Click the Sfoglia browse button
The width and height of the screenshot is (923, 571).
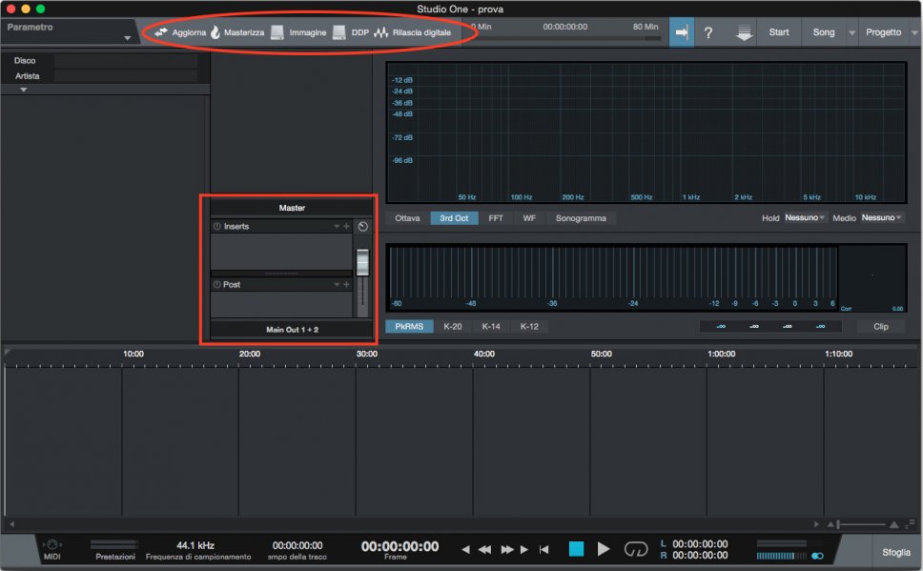pyautogui.click(x=895, y=552)
